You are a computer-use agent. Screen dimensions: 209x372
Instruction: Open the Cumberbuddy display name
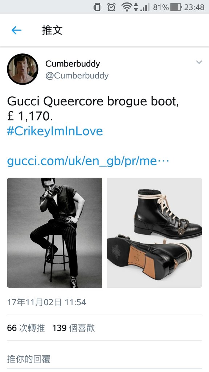[73, 64]
